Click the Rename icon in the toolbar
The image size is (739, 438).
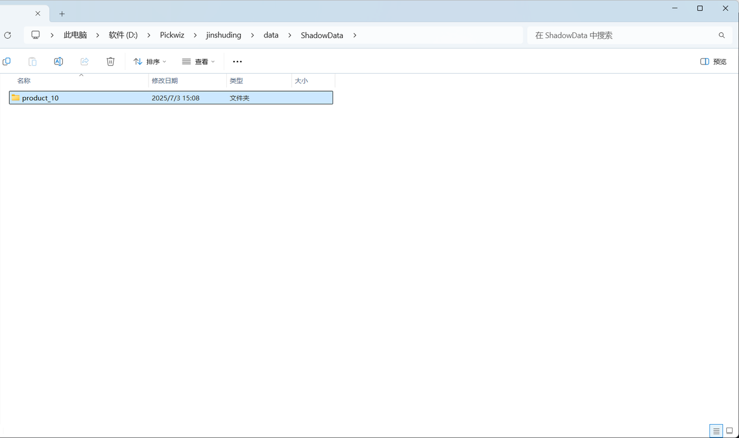point(58,61)
